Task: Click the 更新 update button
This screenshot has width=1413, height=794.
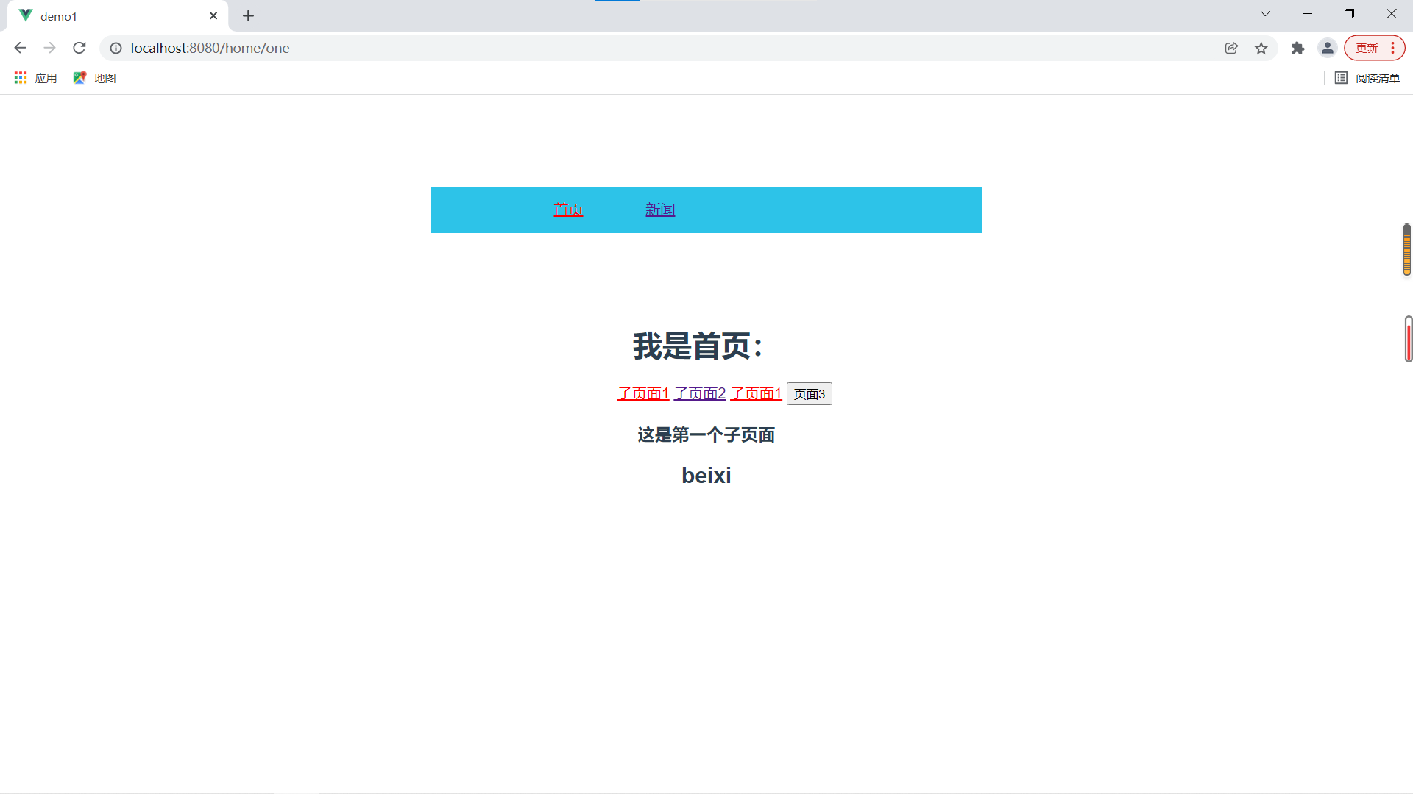Action: tap(1374, 48)
